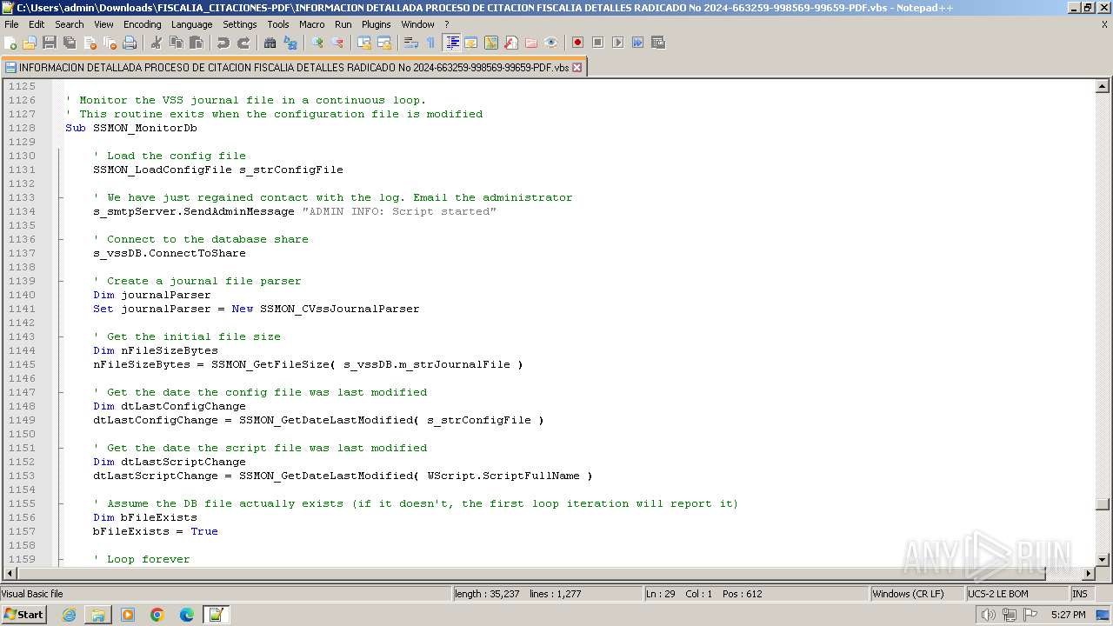Toggle file monitoring eye icon
This screenshot has width=1113, height=626.
click(551, 43)
